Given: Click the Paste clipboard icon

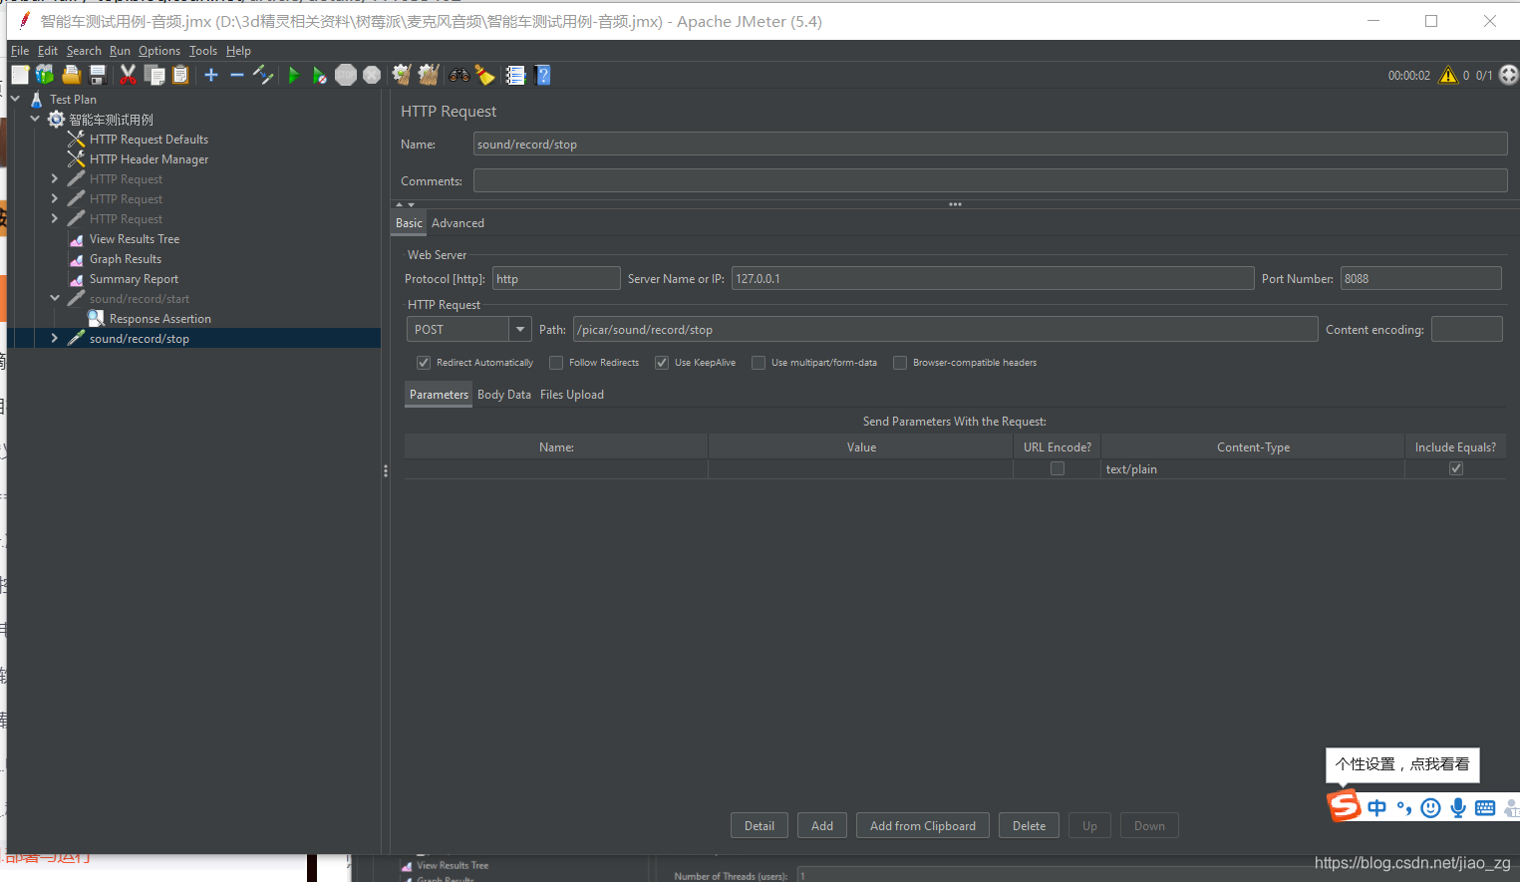Looking at the screenshot, I should [x=180, y=75].
